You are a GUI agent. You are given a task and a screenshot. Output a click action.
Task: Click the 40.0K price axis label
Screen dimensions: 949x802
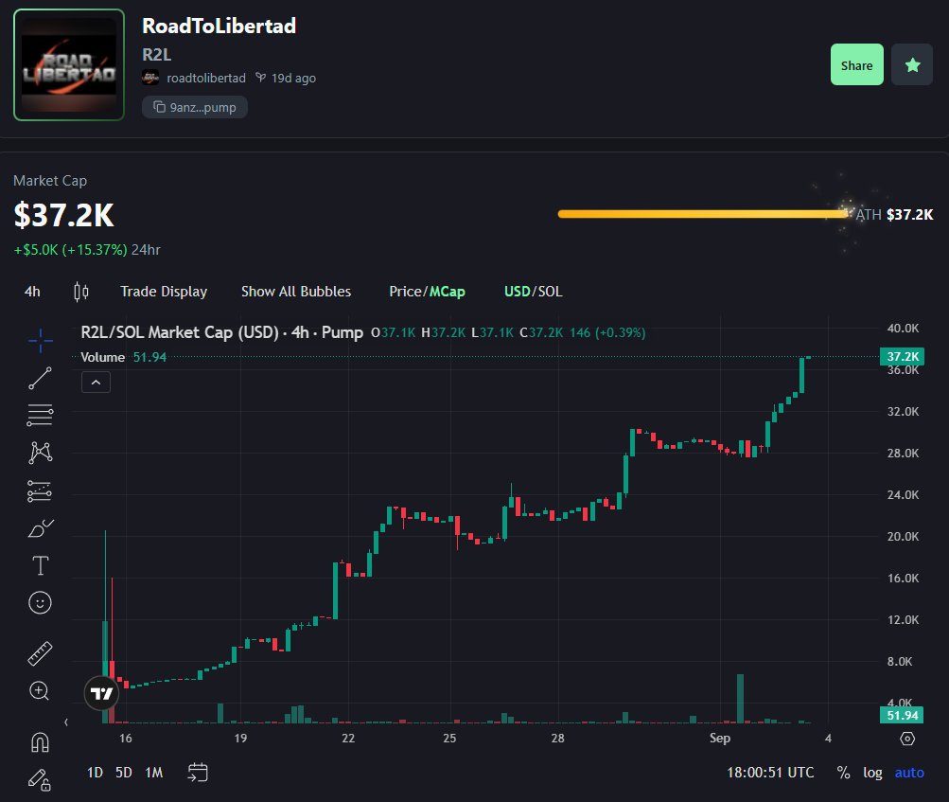tap(903, 329)
